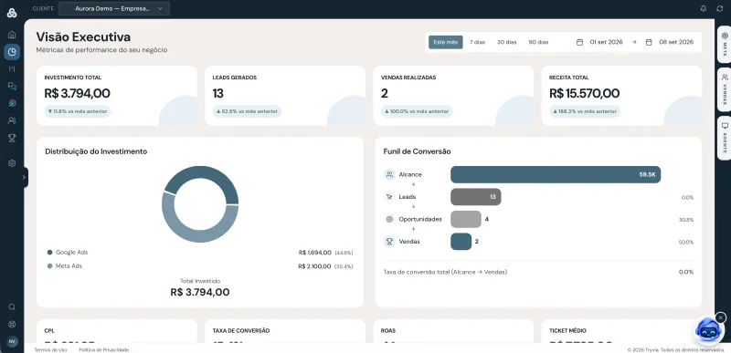Click the 100.0% vs mês anterior badge
The height and width of the screenshot is (353, 731).
point(417,111)
